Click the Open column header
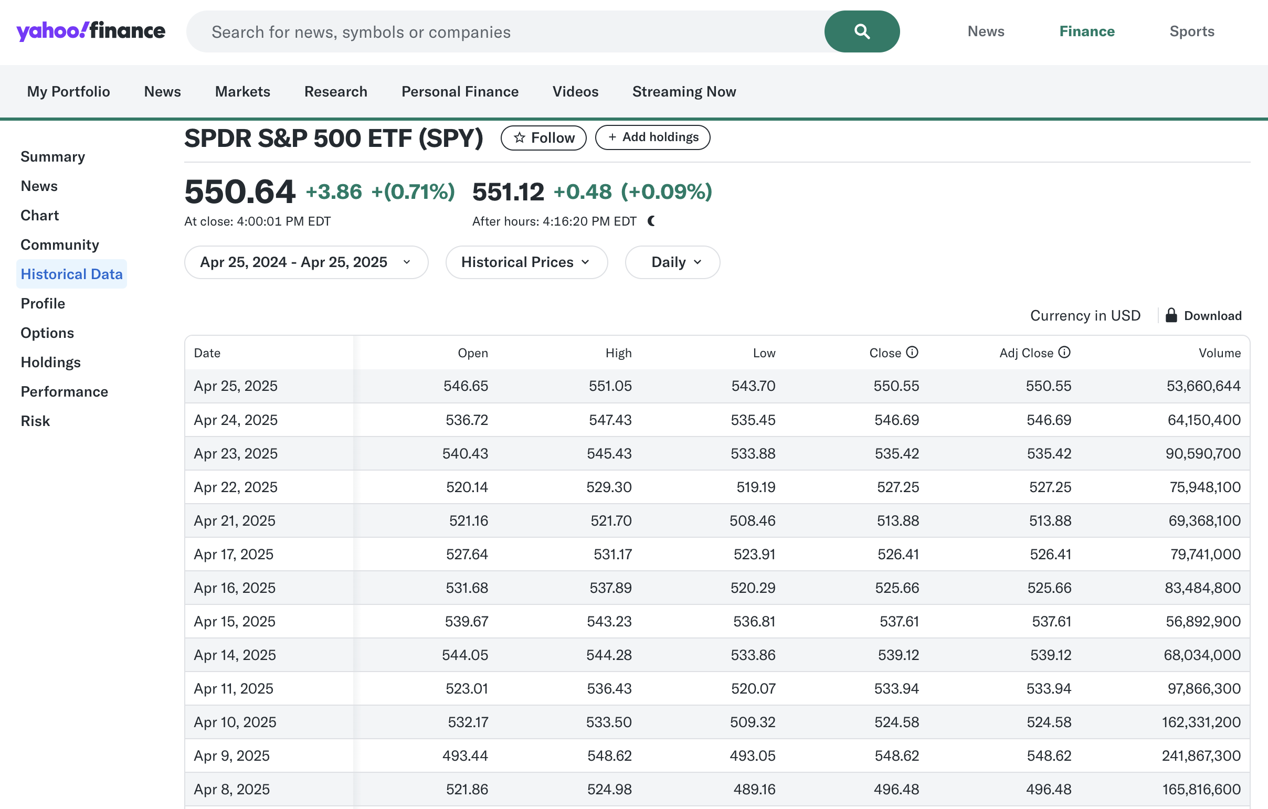1268x809 pixels. 472,353
